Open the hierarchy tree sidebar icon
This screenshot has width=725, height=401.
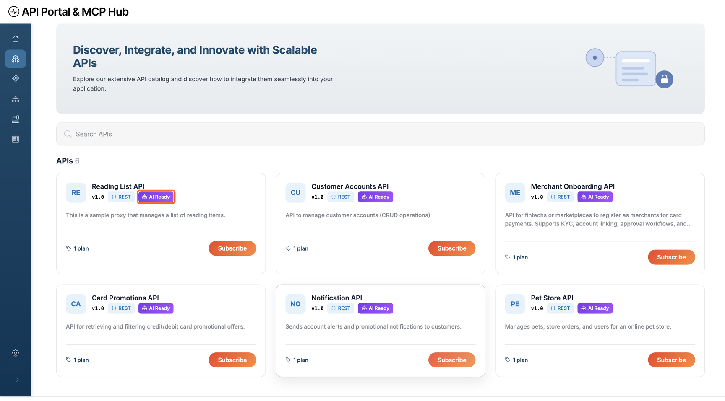[x=16, y=99]
